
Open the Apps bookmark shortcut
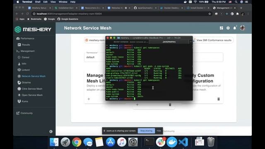coord(20,19)
